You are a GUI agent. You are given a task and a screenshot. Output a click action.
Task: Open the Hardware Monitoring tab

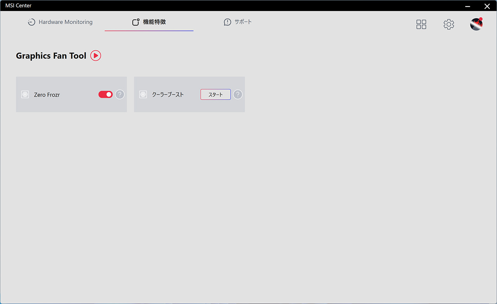click(x=60, y=22)
